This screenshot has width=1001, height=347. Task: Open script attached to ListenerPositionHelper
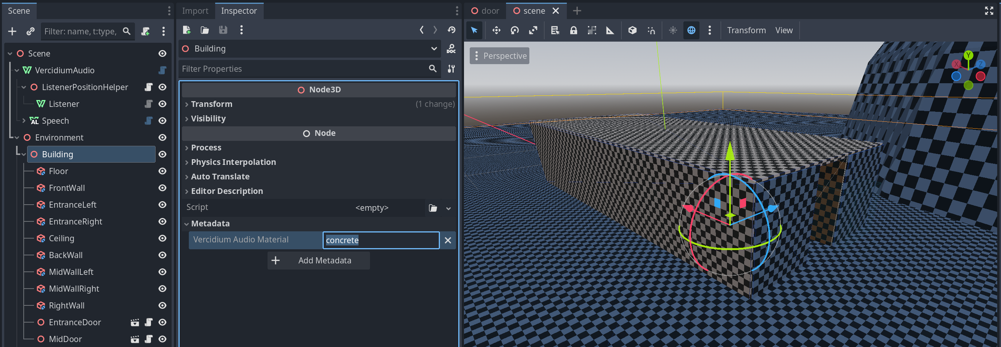coord(148,87)
